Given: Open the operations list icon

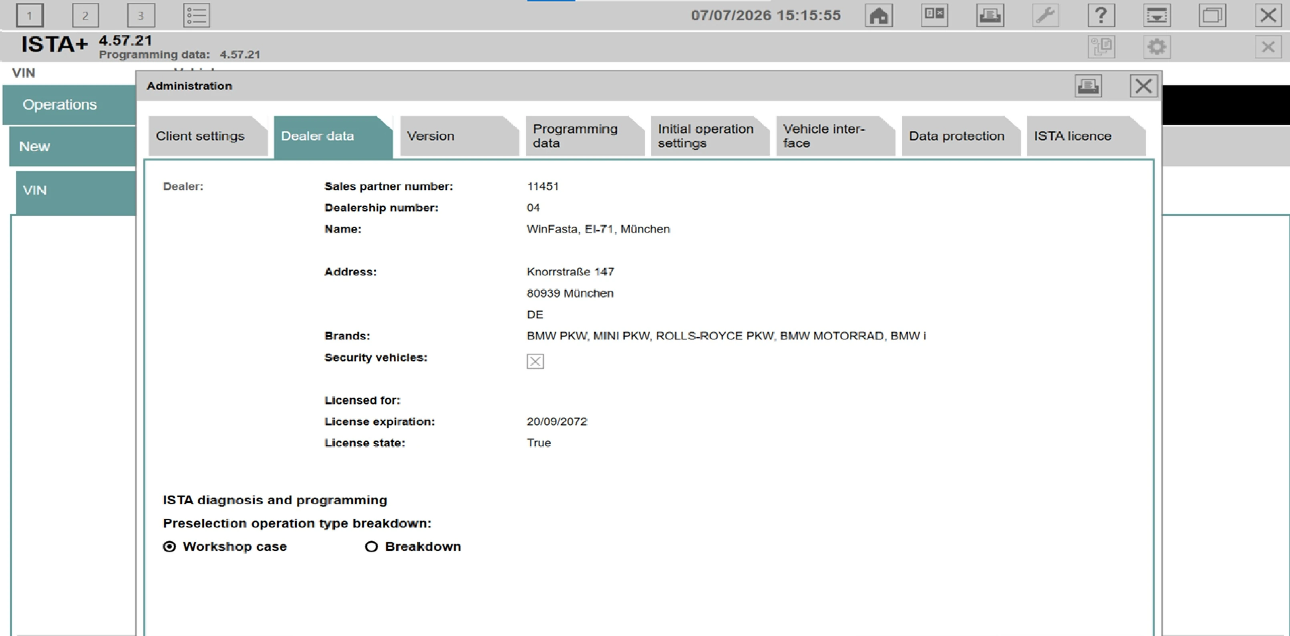Looking at the screenshot, I should coord(196,15).
